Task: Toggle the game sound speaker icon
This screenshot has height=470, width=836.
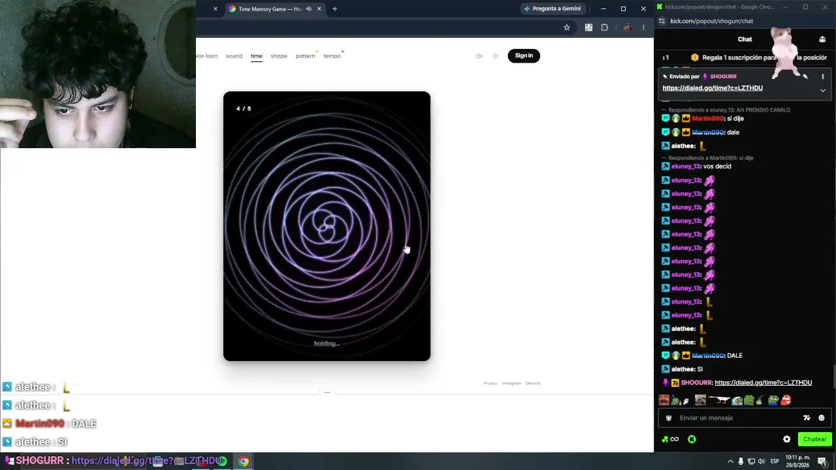Action: click(479, 56)
